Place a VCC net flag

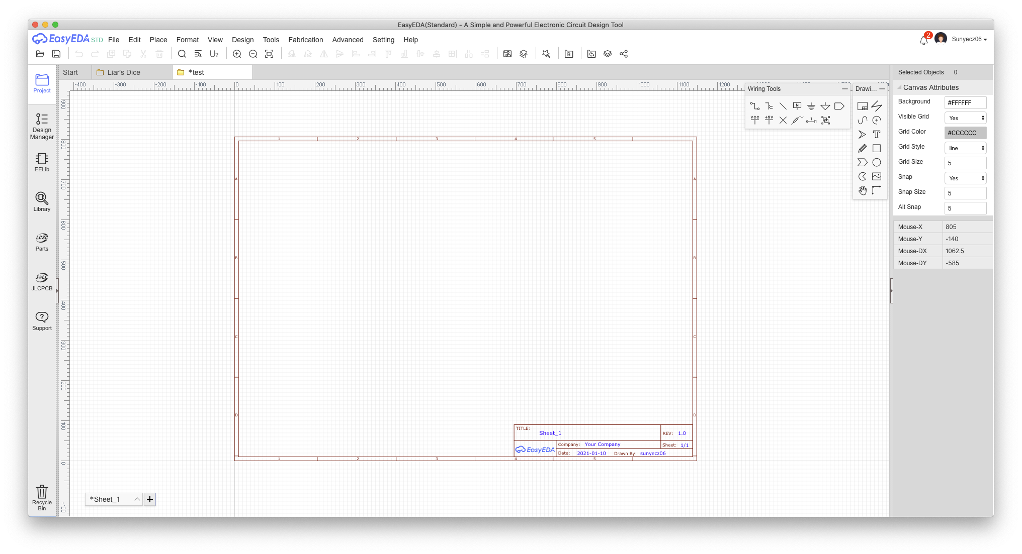pyautogui.click(x=755, y=120)
